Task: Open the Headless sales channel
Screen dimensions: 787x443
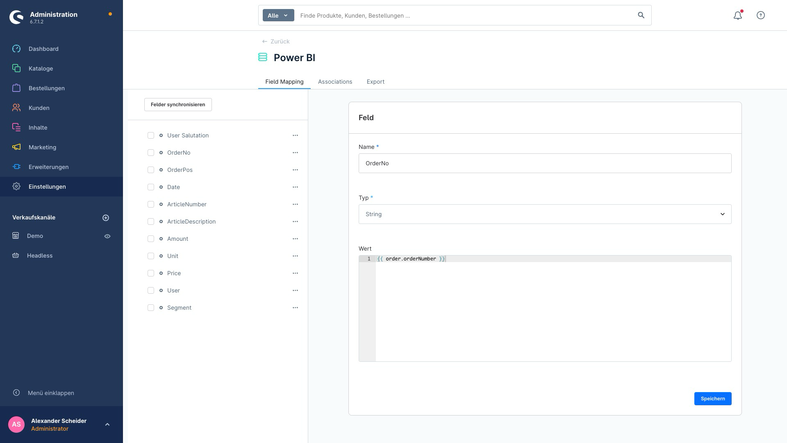Action: click(40, 256)
